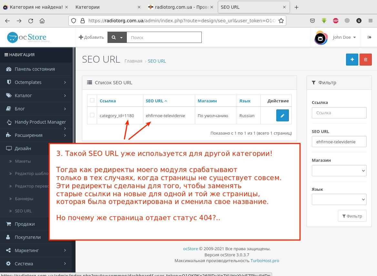Click the browser home icon
377x276 pixels.
pos(42,21)
